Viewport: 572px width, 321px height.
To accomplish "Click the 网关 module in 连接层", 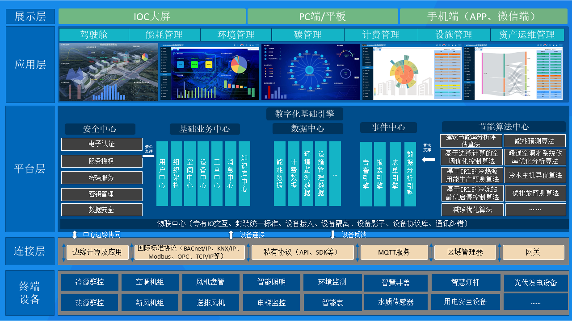I will pos(532,252).
